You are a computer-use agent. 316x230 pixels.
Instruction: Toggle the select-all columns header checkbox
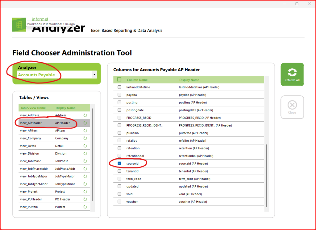[119, 79]
